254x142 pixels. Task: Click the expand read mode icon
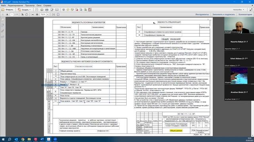pos(251,9)
